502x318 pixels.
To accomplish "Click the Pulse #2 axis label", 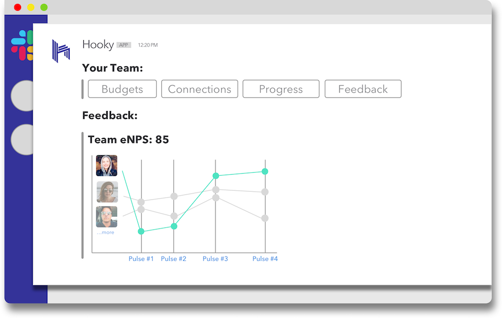I will (174, 259).
